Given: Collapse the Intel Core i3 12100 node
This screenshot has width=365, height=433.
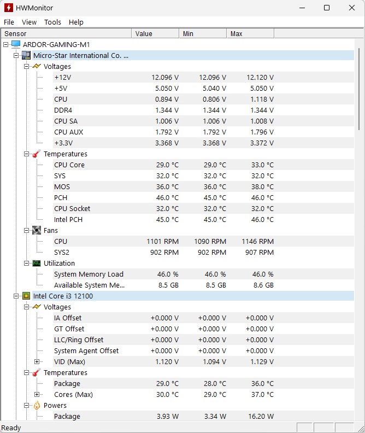Looking at the screenshot, I should (16, 296).
